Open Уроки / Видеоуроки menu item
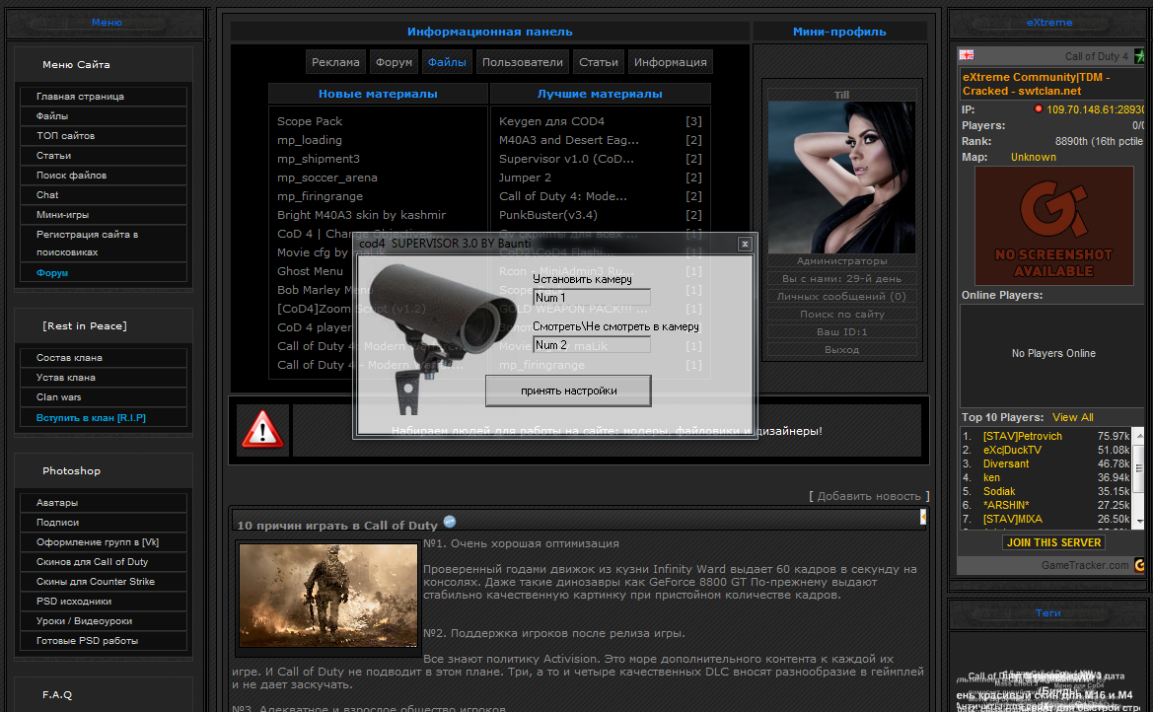This screenshot has height=712, width=1153. point(103,621)
